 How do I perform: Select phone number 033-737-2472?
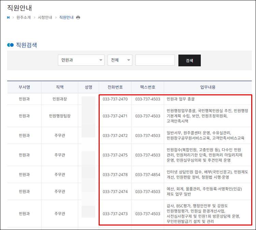point(115,136)
